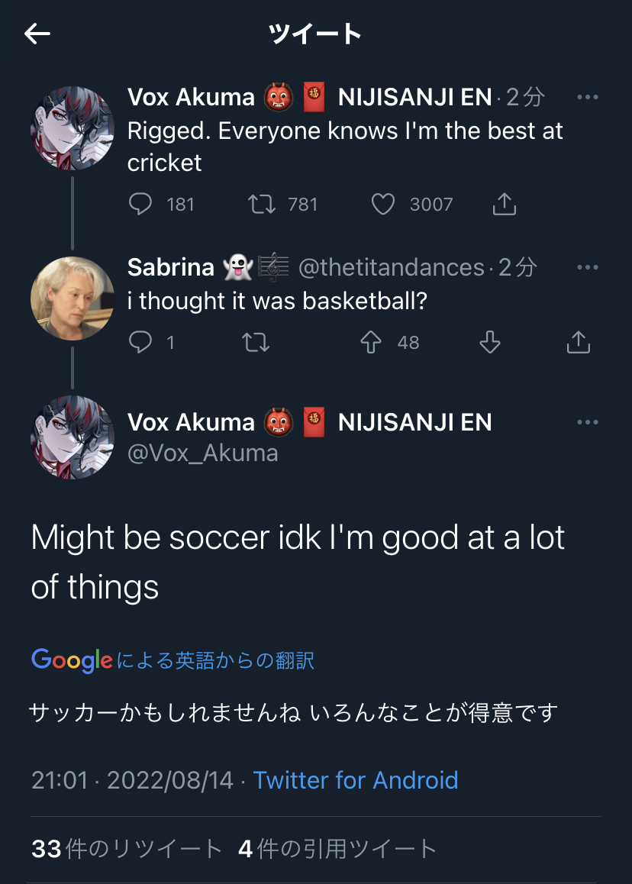
Task: Like the tweet with 3007 likes
Action: 383,204
